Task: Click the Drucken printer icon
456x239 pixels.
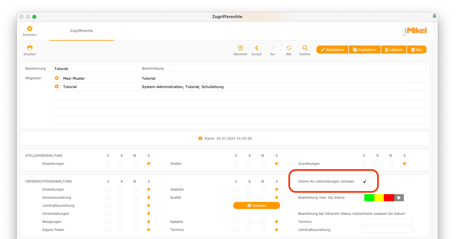Action: [30, 48]
